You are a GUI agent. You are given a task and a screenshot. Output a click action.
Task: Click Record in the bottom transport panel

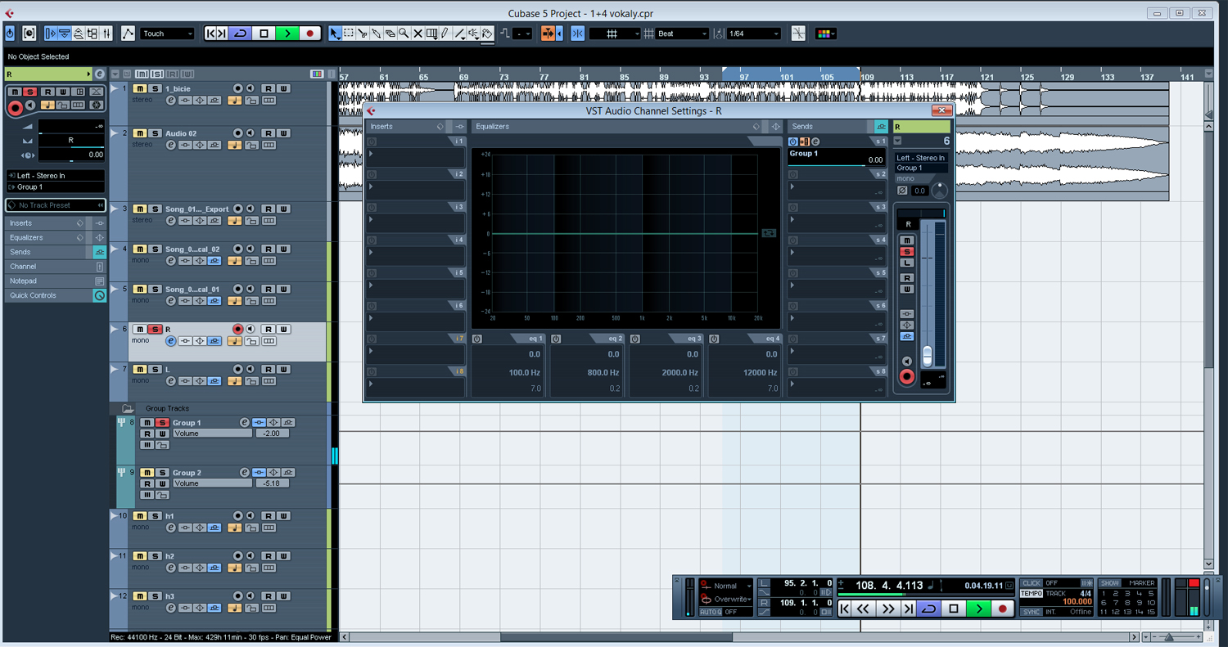point(1002,609)
